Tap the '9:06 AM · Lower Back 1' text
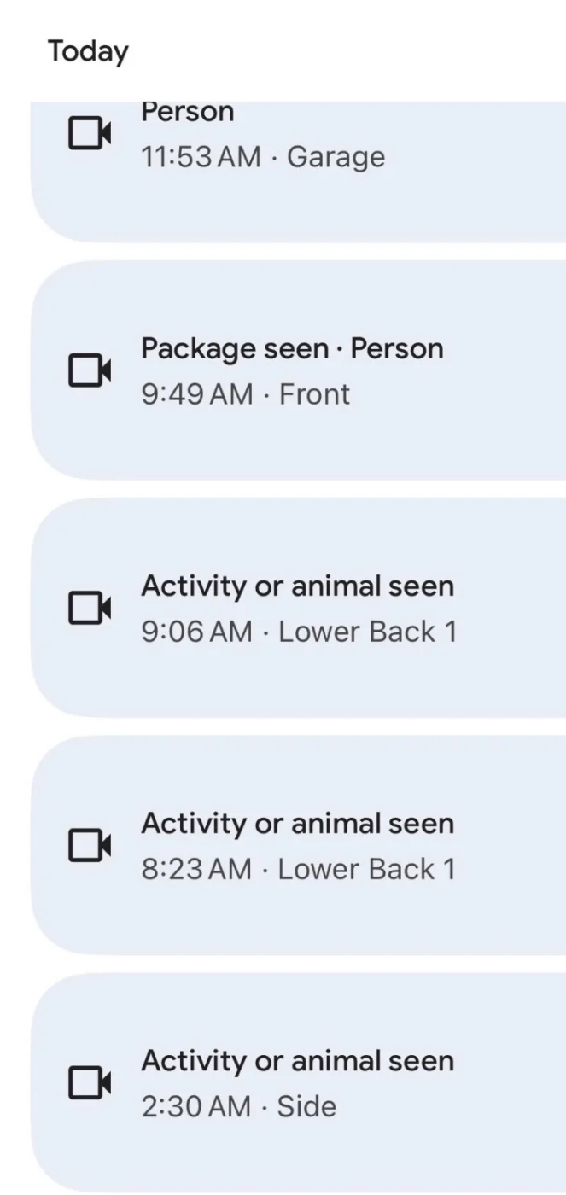Screen dimensions: 566x1195 pos(299,632)
